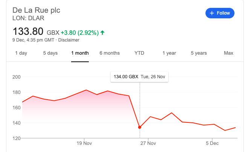
Task: Click the 134.00 GBX tooltip
Action: pos(140,77)
